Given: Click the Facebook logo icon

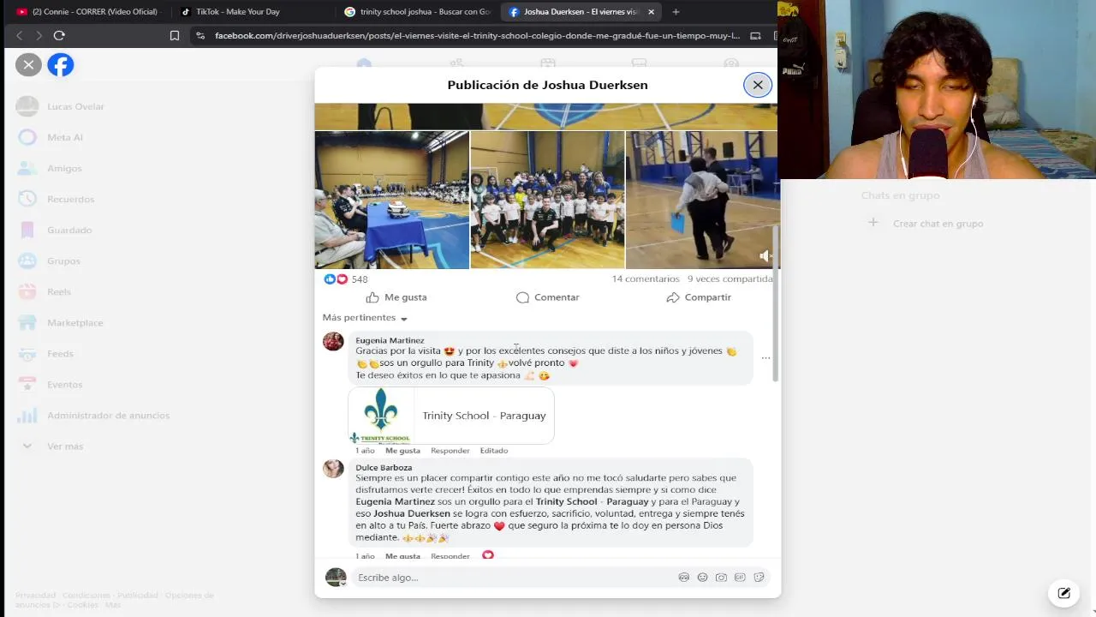Looking at the screenshot, I should tap(61, 64).
